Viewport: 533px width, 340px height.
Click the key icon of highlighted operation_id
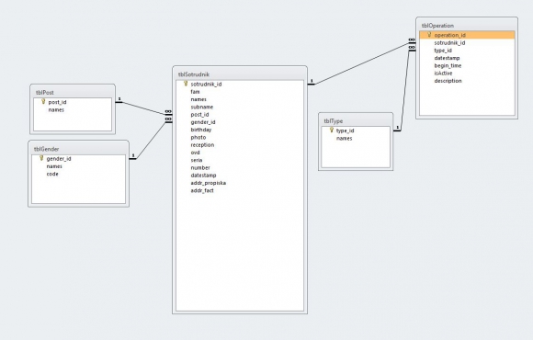[429, 35]
